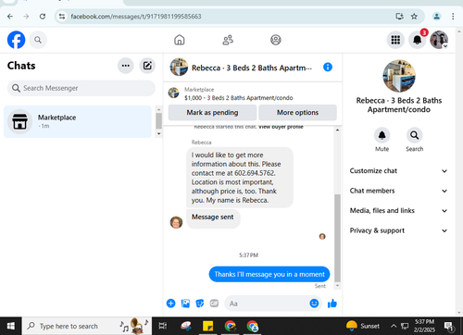463x335 pixels.
Task: Open Task View on taskbar
Action: (163, 326)
